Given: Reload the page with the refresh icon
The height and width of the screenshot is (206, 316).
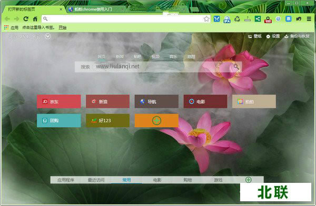Looking at the screenshot, I should [x=26, y=19].
